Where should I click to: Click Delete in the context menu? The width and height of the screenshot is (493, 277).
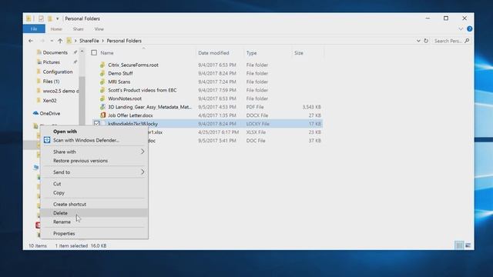[60, 213]
